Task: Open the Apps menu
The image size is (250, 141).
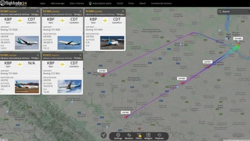Action: pyautogui.click(x=43, y=3)
